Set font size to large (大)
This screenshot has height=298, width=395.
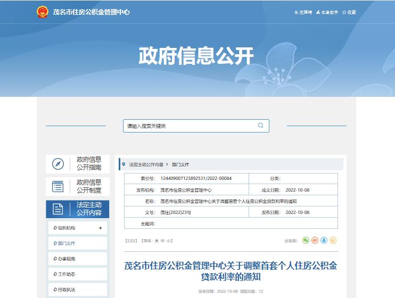[x=157, y=241]
